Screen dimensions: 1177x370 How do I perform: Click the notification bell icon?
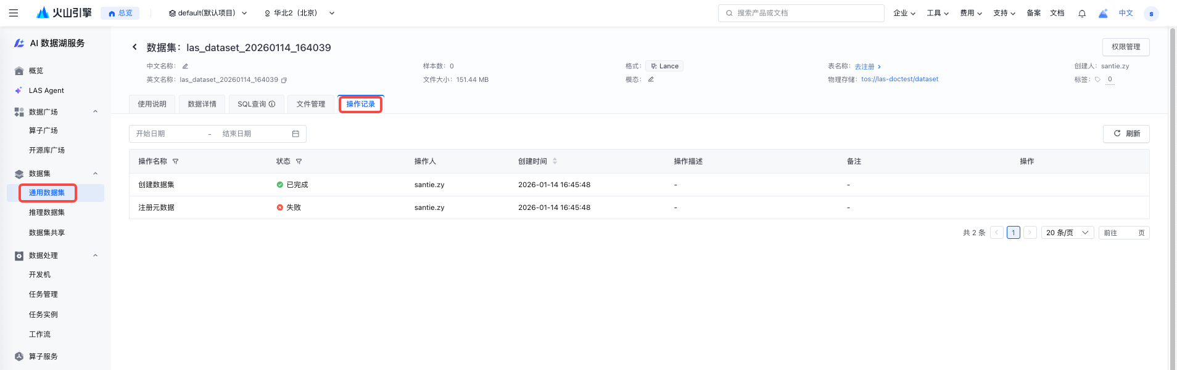1082,14
